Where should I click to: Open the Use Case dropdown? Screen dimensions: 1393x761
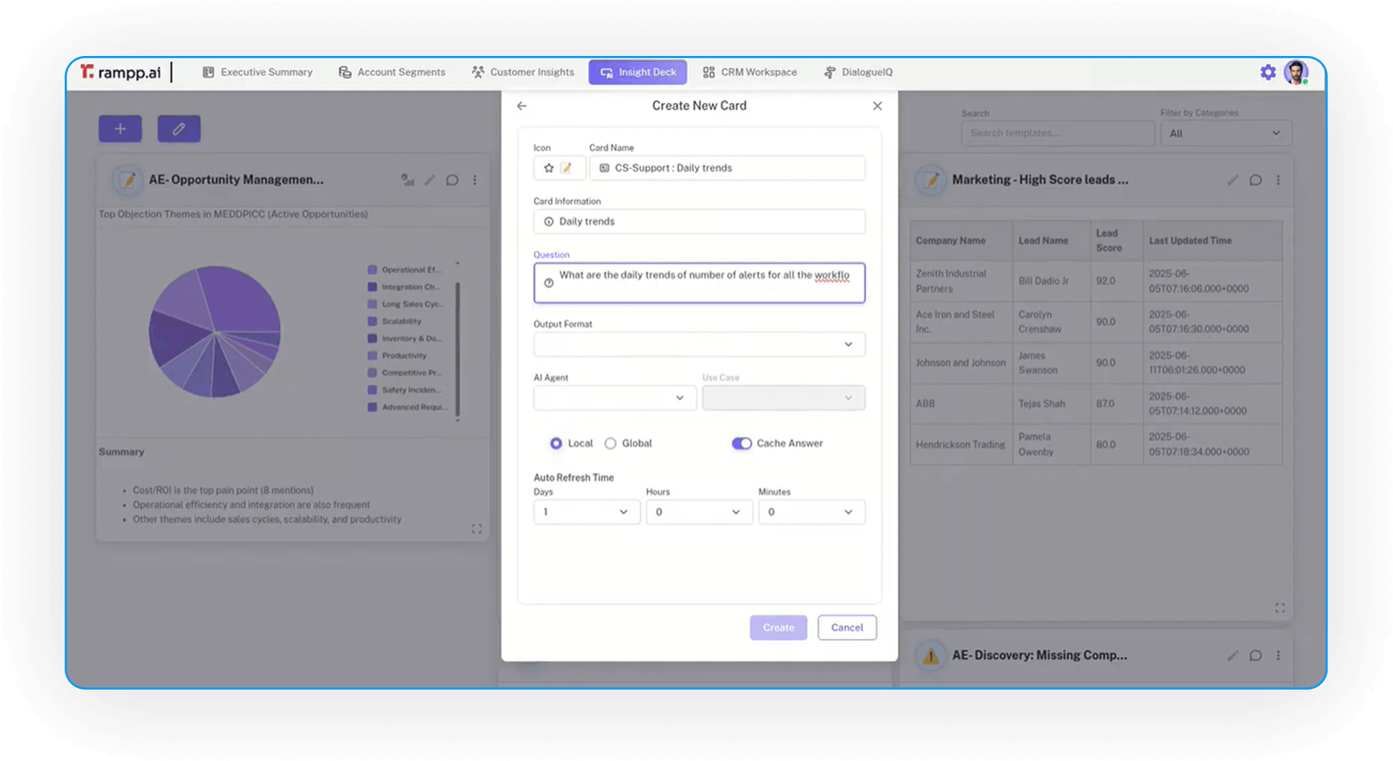point(783,398)
